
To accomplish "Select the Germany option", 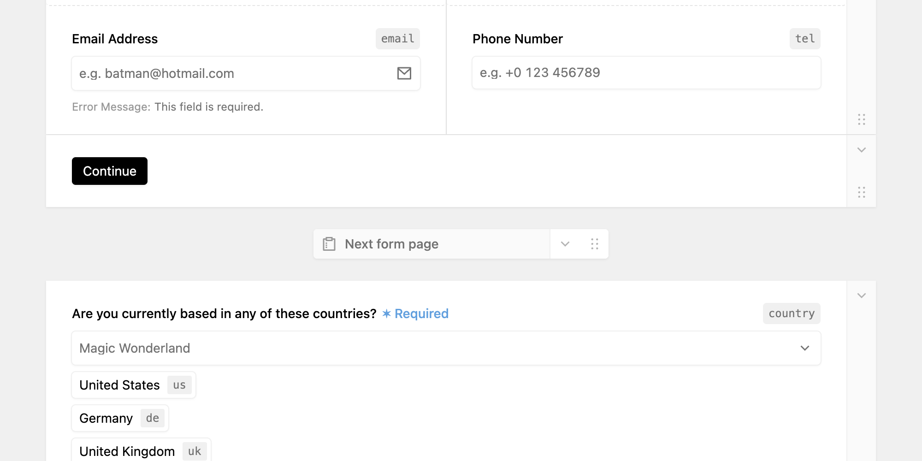I will click(x=120, y=418).
